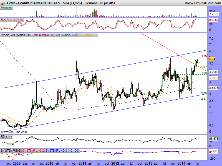Select the MM (Simple 50) label
This screenshot has height=166, width=222.
point(87,35)
